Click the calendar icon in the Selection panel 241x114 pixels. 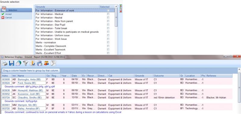4,9
